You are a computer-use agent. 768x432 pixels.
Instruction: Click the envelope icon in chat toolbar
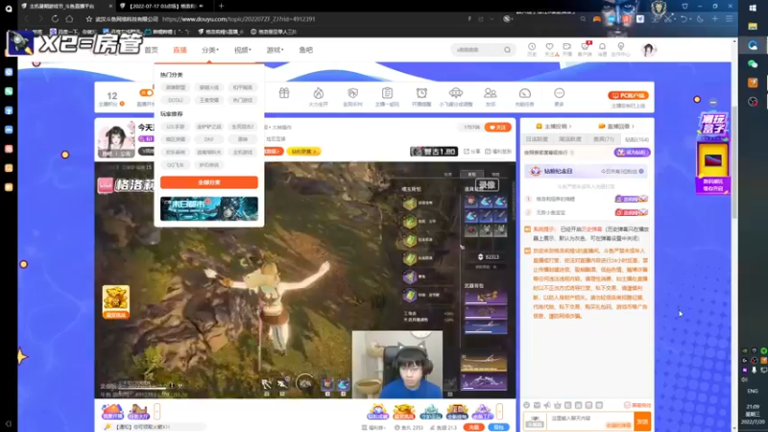pos(537,405)
